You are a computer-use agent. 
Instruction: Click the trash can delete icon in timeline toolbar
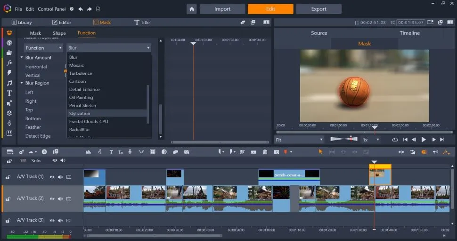[x=265, y=152]
